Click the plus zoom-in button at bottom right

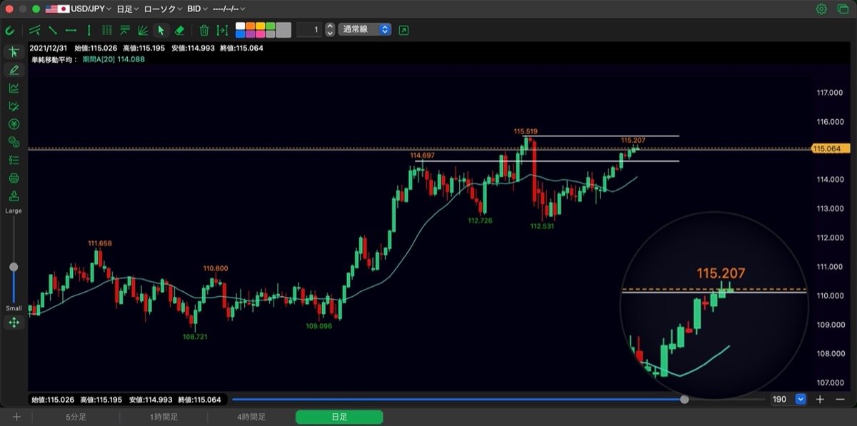821,400
